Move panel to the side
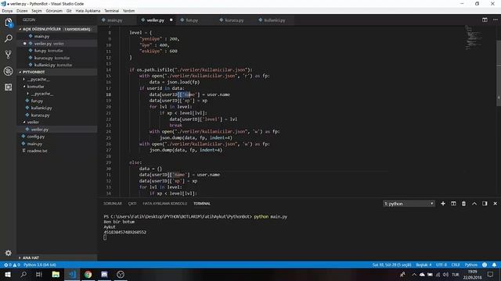The width and height of the screenshot is (501, 281). 485,203
